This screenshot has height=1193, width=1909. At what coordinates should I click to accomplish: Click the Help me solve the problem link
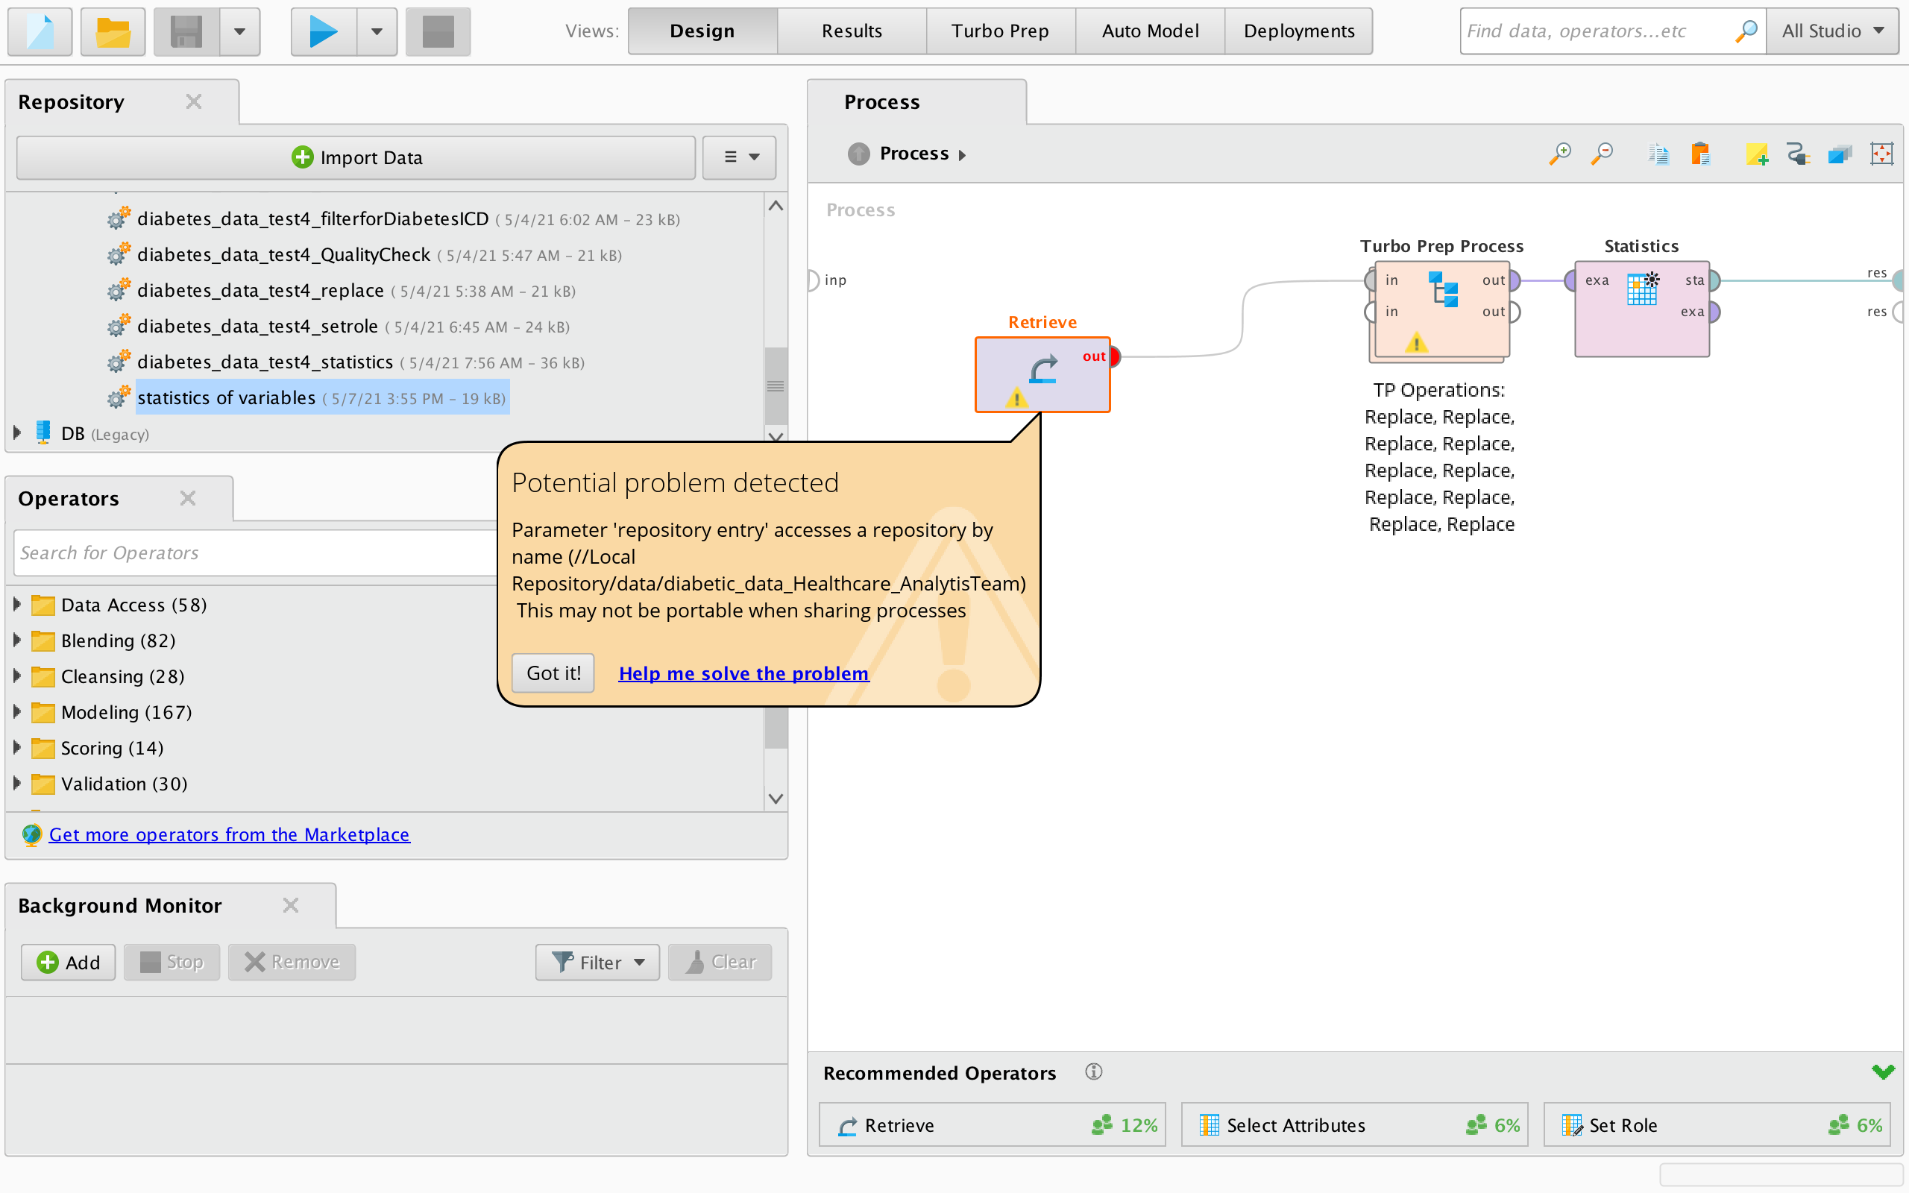743,673
